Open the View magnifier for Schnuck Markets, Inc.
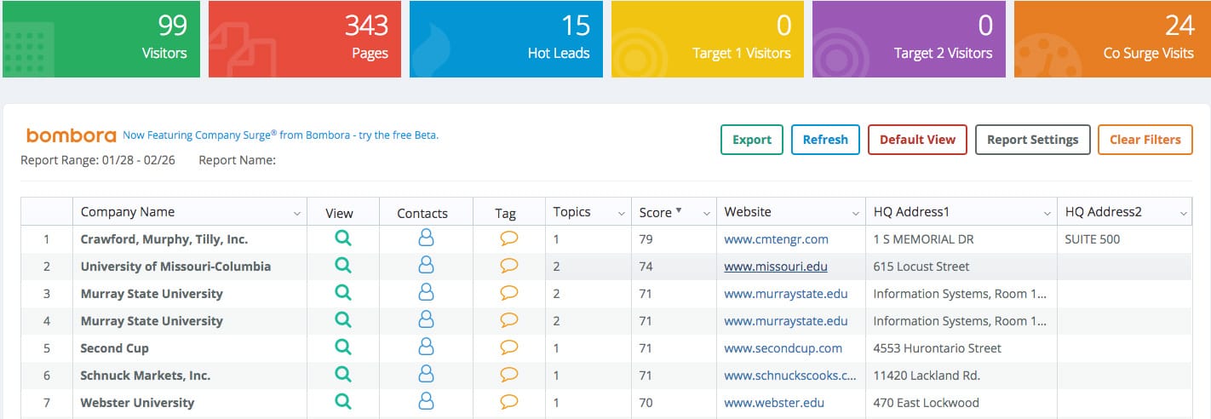 tap(342, 375)
